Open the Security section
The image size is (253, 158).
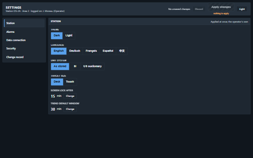tap(24, 49)
